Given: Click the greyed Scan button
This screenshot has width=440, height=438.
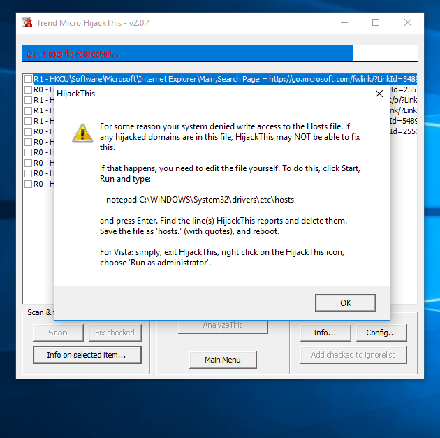Looking at the screenshot, I should point(58,333).
